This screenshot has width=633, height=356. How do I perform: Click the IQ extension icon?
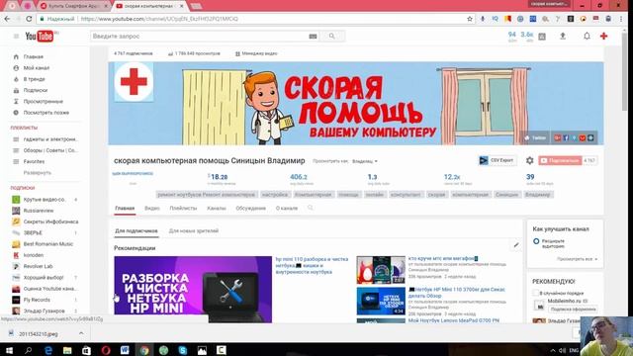pos(496,19)
